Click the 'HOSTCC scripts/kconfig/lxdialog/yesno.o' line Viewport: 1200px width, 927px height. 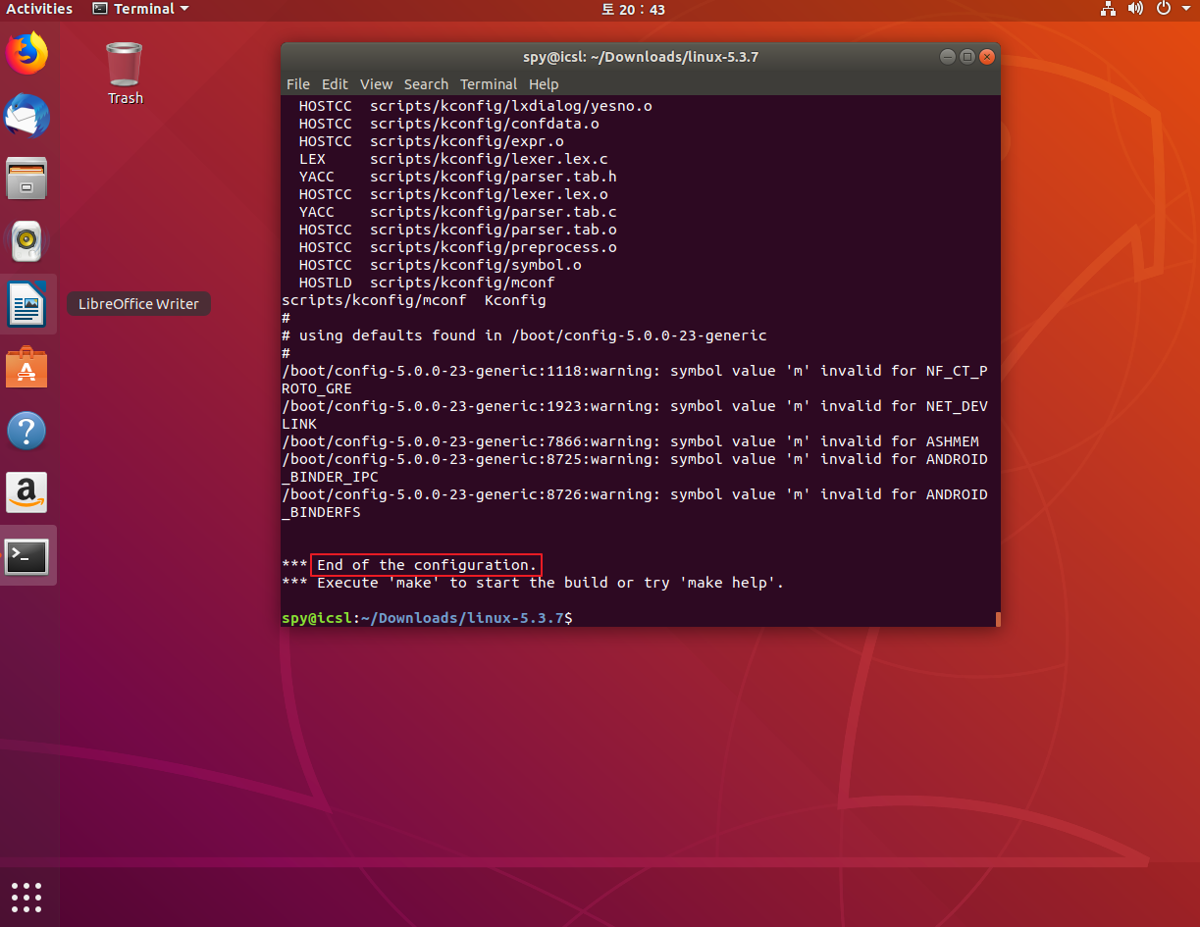(x=475, y=106)
